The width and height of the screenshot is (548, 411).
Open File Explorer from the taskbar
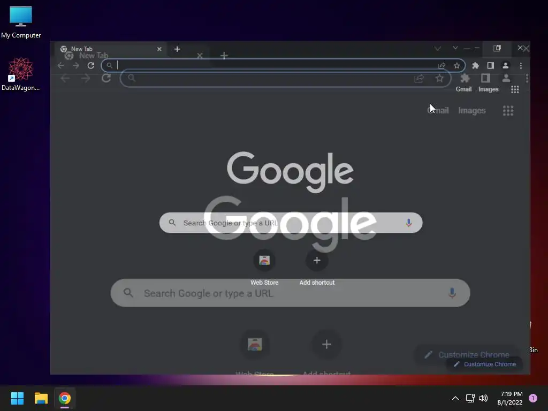point(41,398)
